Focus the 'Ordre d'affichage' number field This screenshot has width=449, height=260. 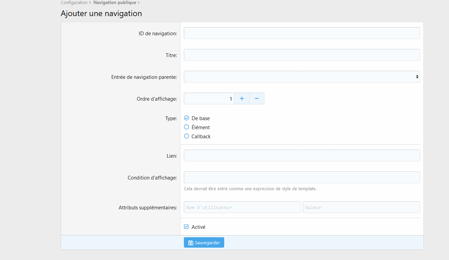coord(209,99)
